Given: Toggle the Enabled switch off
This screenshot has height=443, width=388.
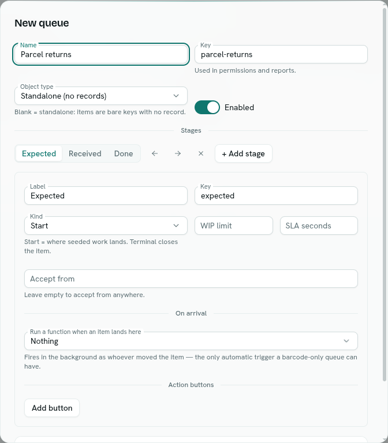Looking at the screenshot, I should tap(207, 107).
